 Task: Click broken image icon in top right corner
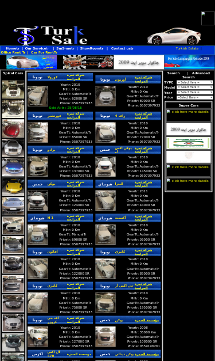click(x=208, y=18)
